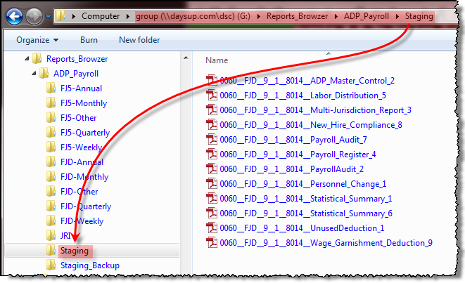This screenshot has height=283, width=465.
Task: Click the PDF icon for ADP_Master_Control_2
Action: point(212,81)
